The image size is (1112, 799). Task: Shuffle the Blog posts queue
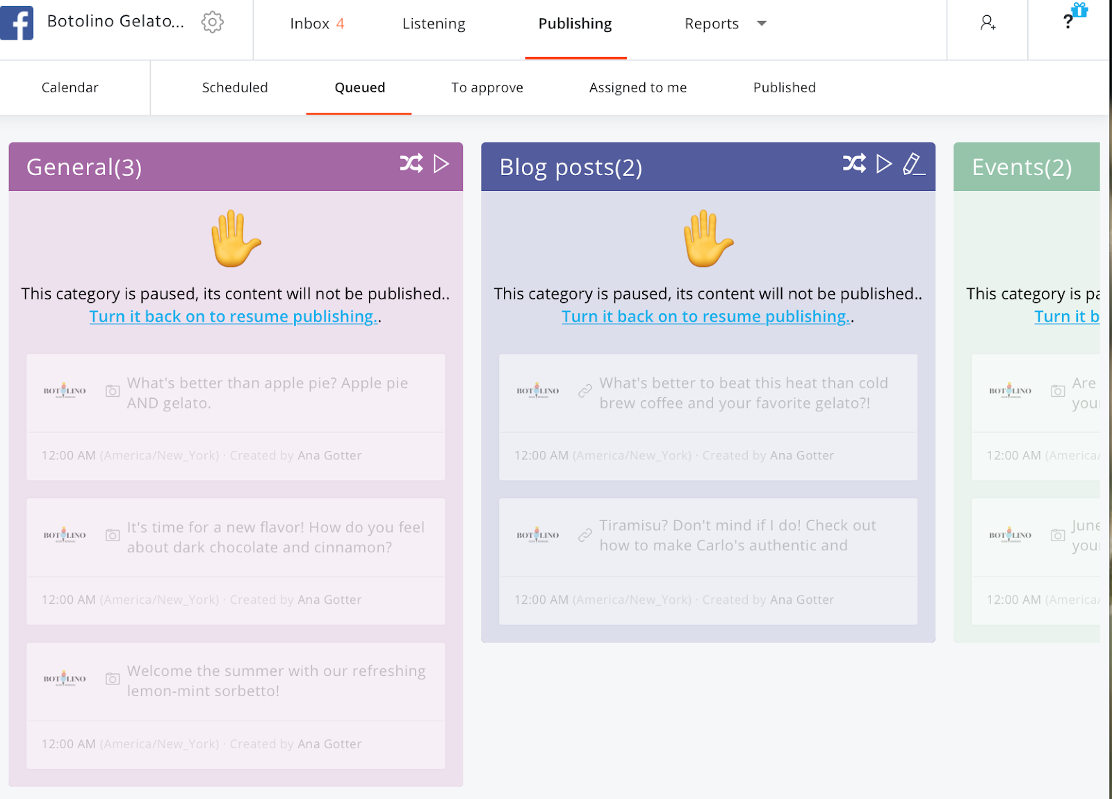[854, 164]
